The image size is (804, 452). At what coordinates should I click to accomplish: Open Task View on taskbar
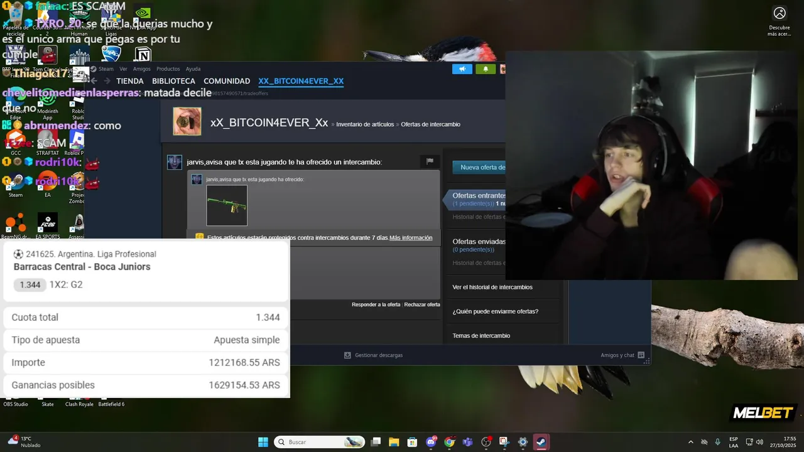[376, 442]
